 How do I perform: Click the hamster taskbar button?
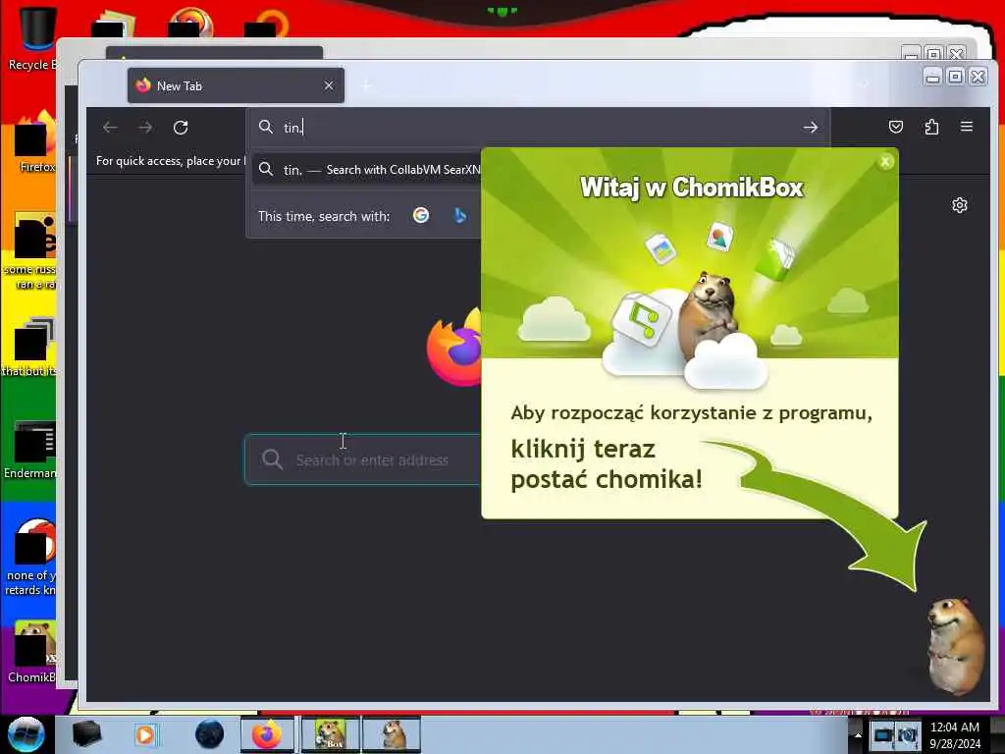point(392,734)
